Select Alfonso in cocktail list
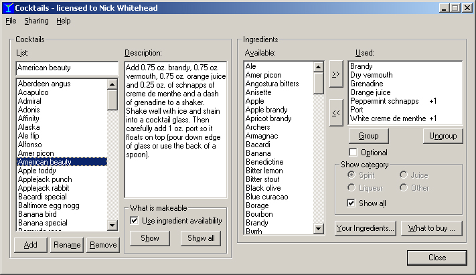The image size is (476, 275). click(x=62, y=145)
